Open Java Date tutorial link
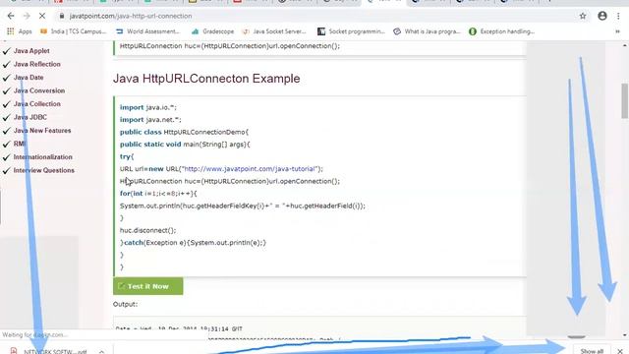This screenshot has width=629, height=354. pyautogui.click(x=29, y=78)
